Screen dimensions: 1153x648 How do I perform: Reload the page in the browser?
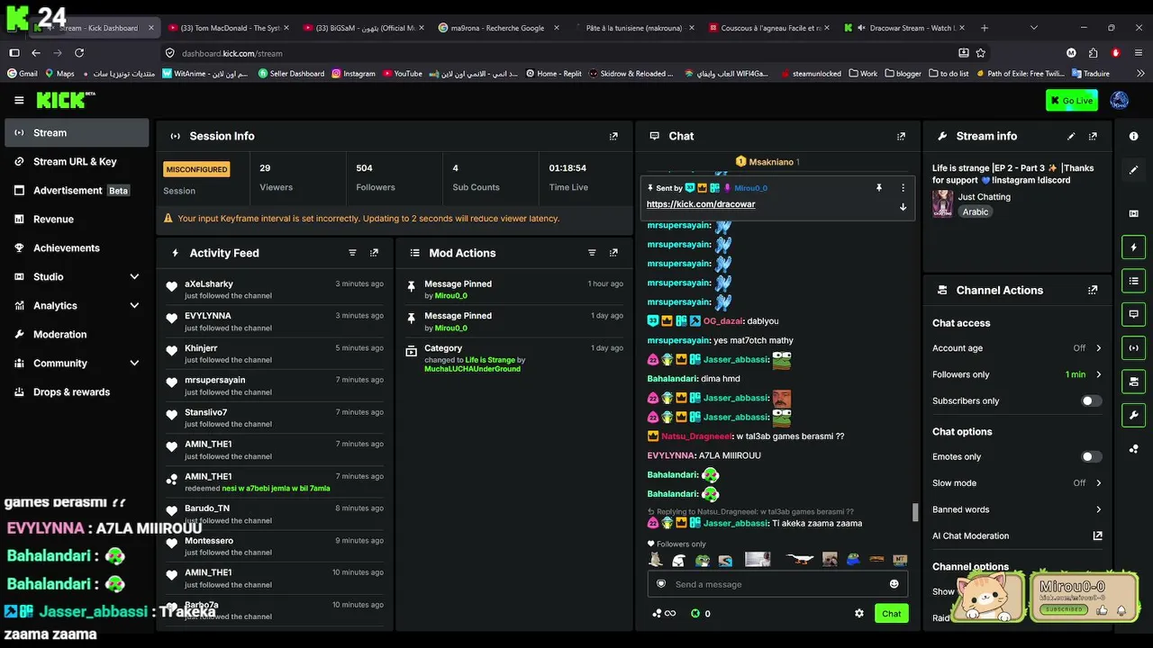coord(79,53)
